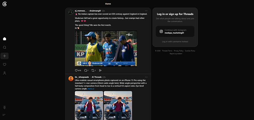The height and width of the screenshot is (120, 254).
Task: Continue with Instagram as medspa_marketing01
Action: point(175,31)
